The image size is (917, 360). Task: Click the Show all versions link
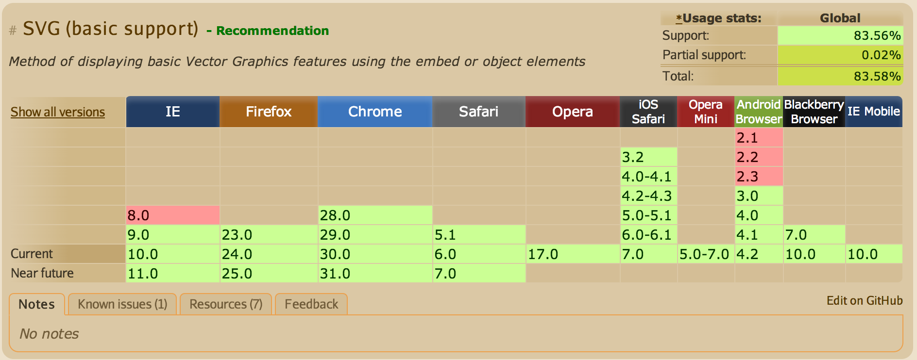(x=58, y=112)
